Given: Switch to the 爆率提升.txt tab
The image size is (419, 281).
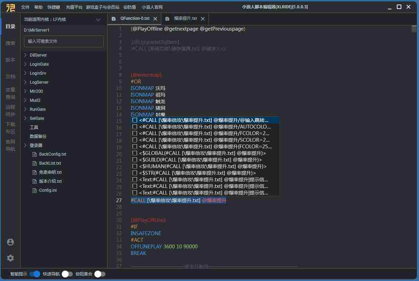Looking at the screenshot, I should (x=185, y=19).
